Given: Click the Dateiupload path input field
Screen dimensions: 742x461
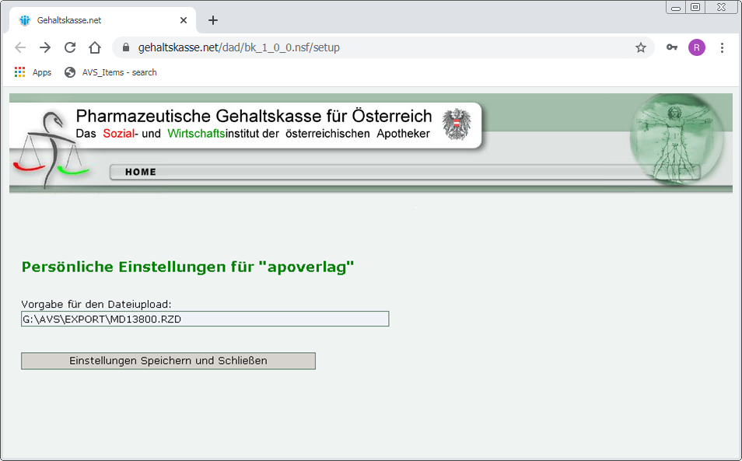Looking at the screenshot, I should (x=205, y=319).
